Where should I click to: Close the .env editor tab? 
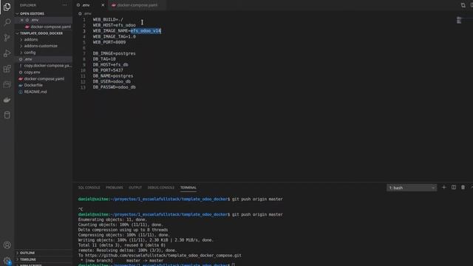pos(103,5)
